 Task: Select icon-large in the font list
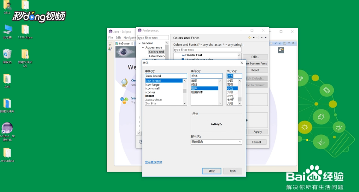point(153,84)
